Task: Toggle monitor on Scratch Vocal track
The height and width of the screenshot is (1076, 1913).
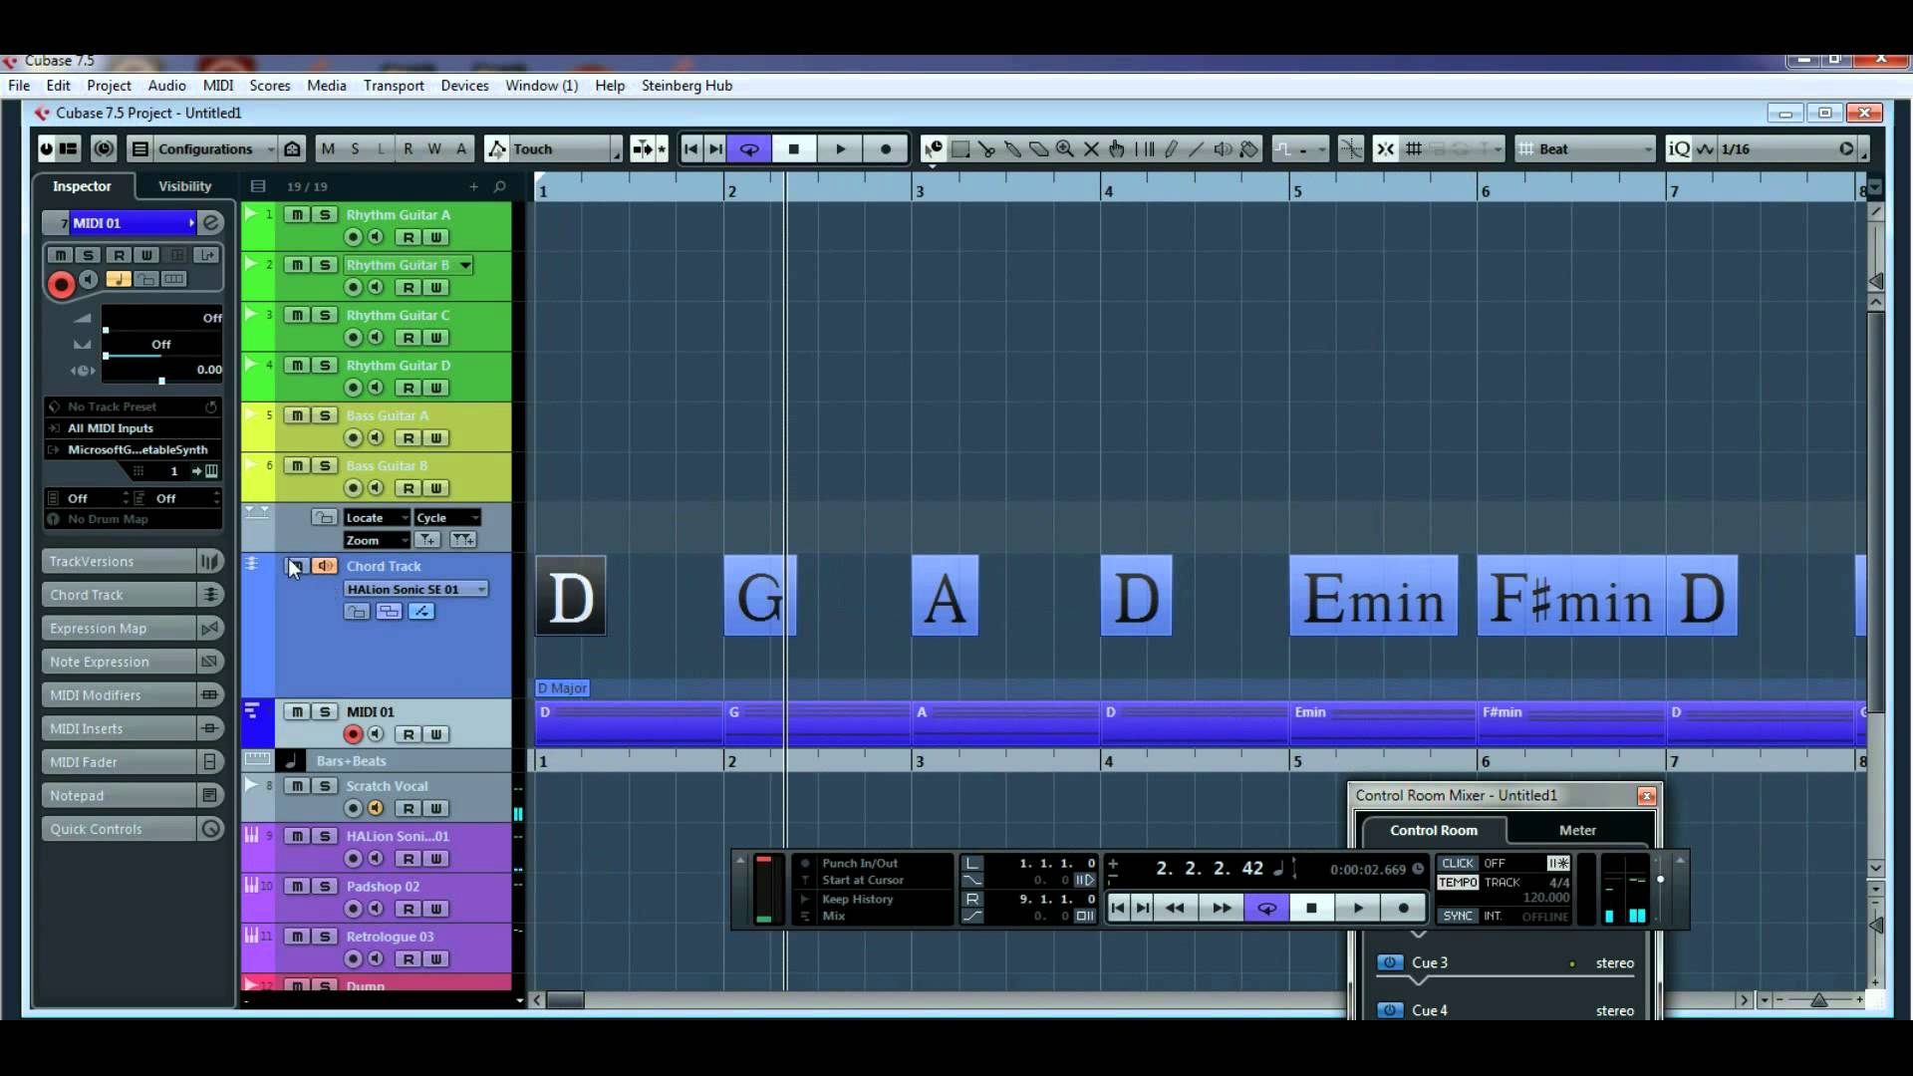Action: (377, 809)
